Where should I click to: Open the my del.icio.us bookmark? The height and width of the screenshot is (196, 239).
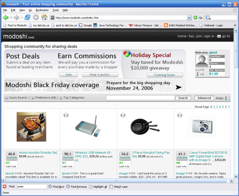(39, 25)
